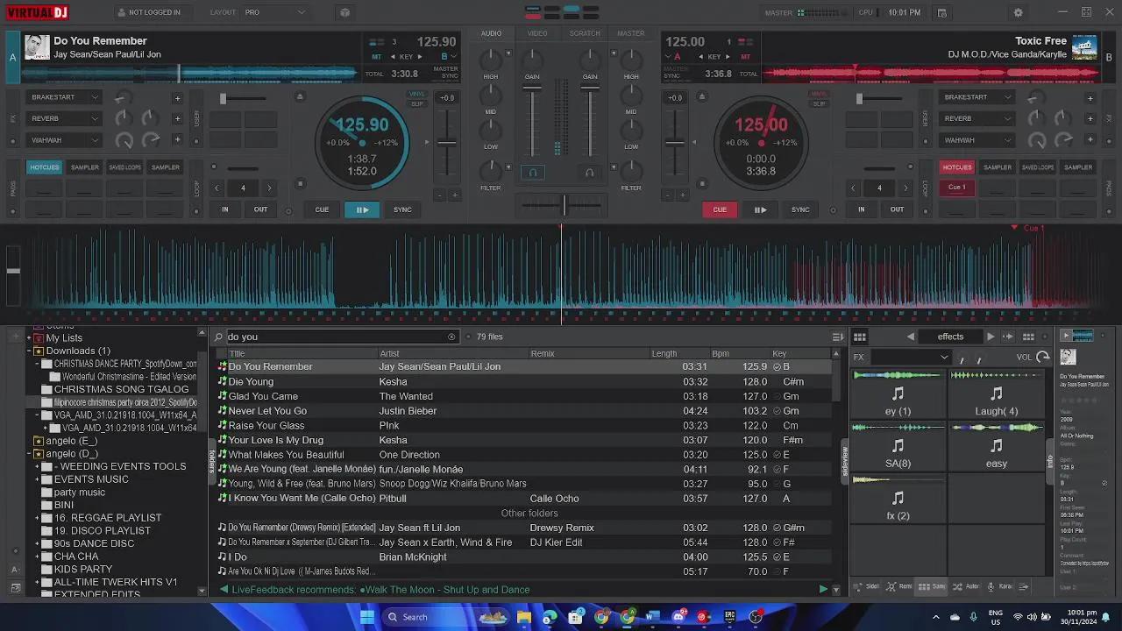Play the ey (1) sample pad
This screenshot has width=1122, height=631.
pos(898,395)
